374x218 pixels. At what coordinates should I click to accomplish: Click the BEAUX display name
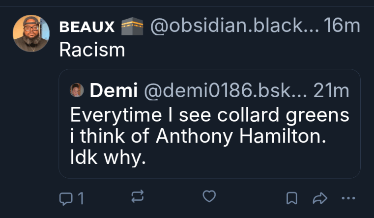click(x=87, y=27)
